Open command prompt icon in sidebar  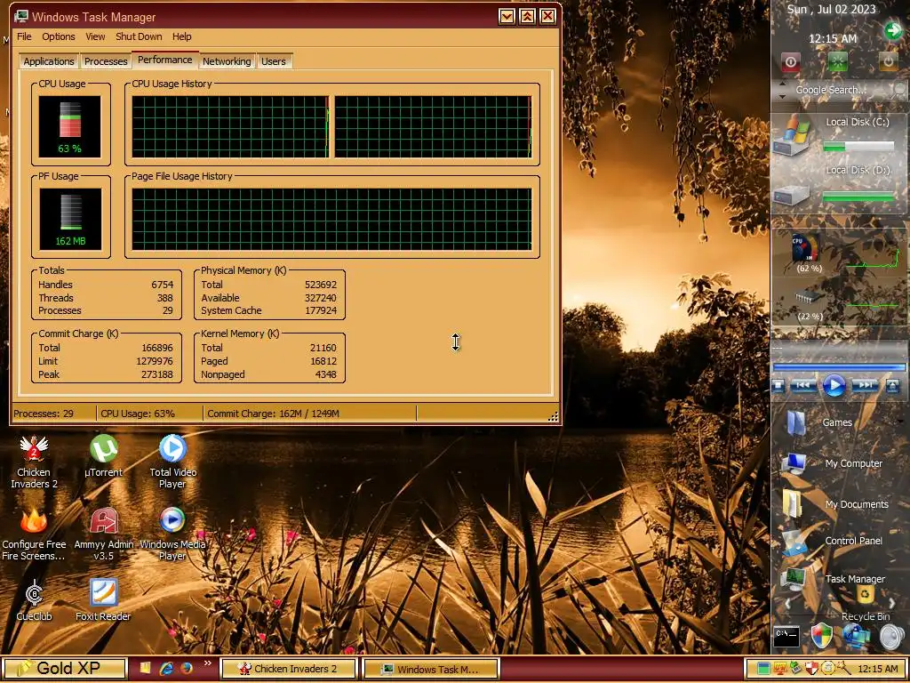(787, 637)
